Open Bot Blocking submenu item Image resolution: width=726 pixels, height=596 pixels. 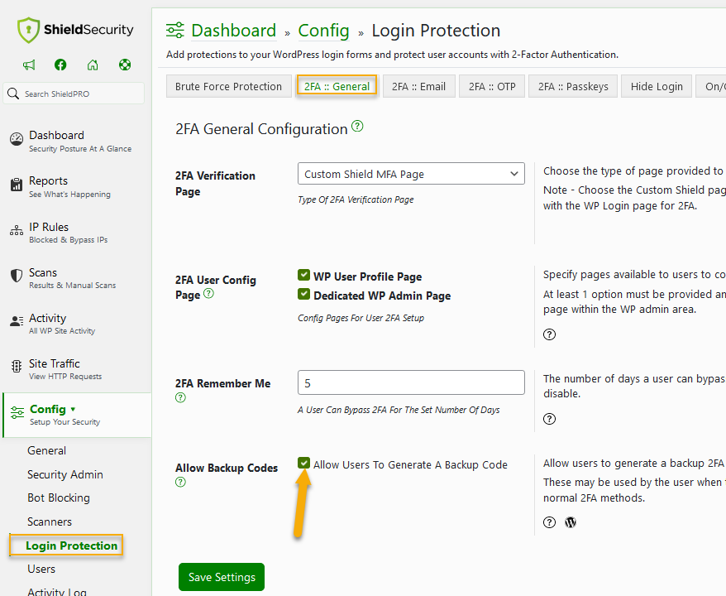[59, 497]
